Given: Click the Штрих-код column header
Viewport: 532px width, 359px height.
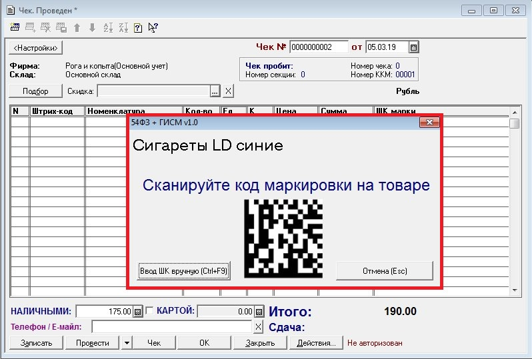Looking at the screenshot, I should pyautogui.click(x=57, y=111).
